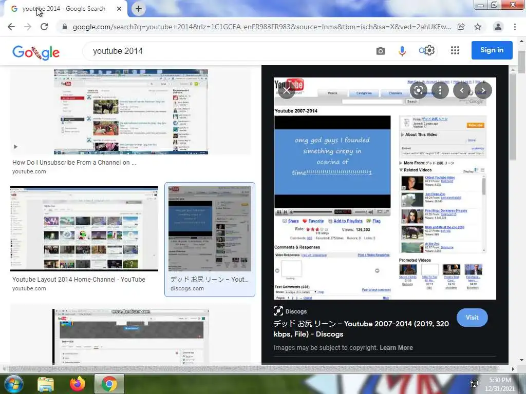Open the Learn More copyright link

pyautogui.click(x=396, y=348)
